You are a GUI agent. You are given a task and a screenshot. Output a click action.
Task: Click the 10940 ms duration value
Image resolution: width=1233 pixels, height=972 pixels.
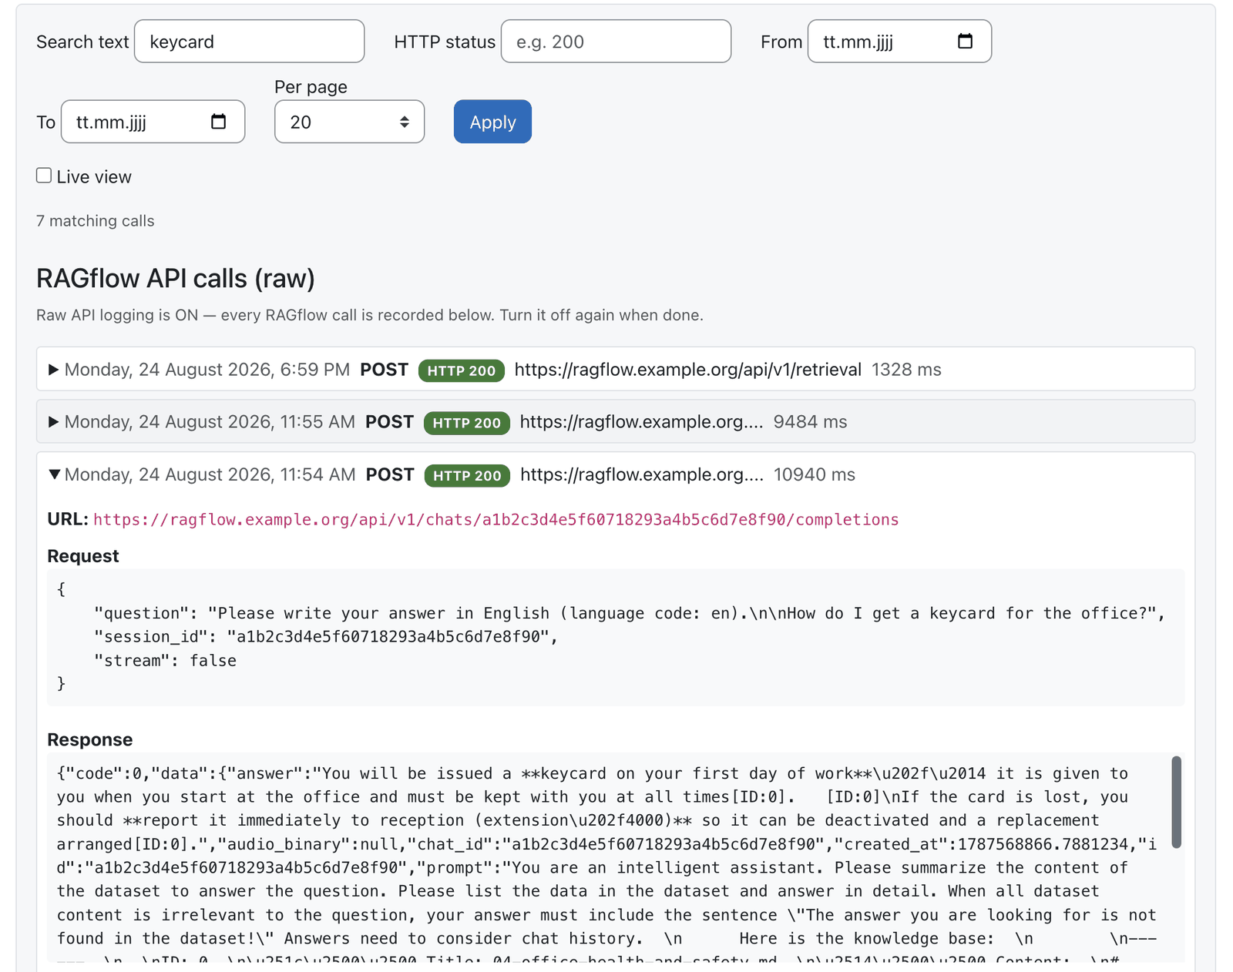(814, 474)
